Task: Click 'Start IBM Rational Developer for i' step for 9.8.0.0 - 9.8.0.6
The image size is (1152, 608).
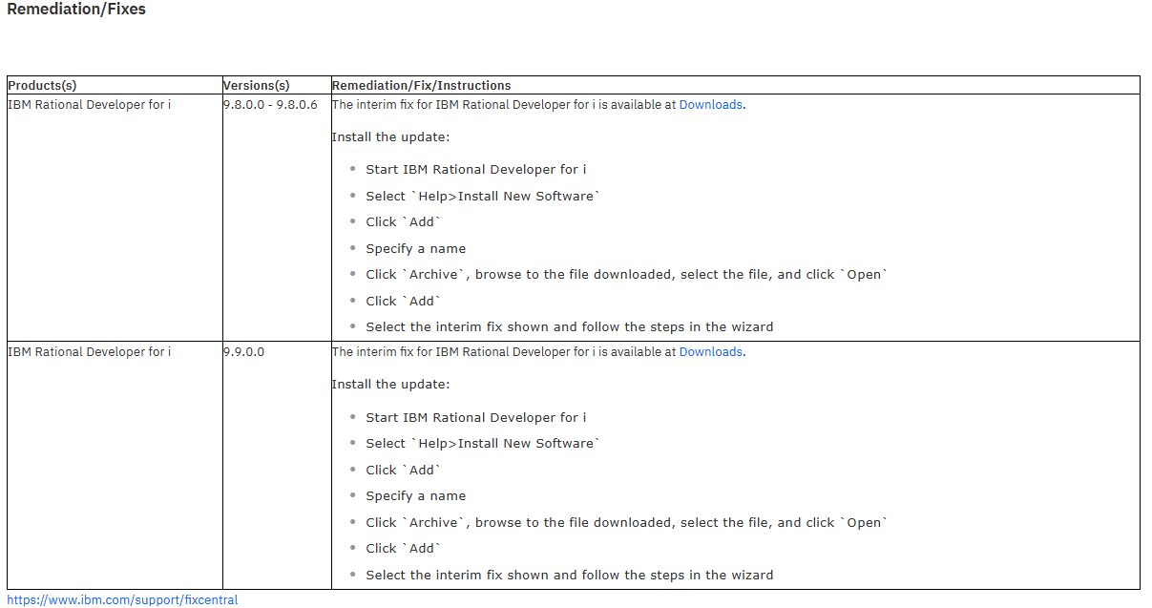Action: pos(475,170)
